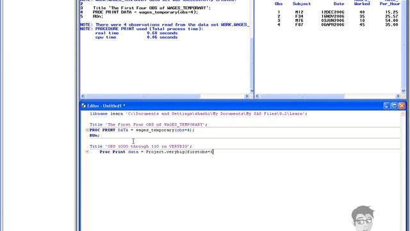Click the 'cpu time 0.06 seconds' log line
This screenshot has height=231, width=410.
click(x=136, y=37)
